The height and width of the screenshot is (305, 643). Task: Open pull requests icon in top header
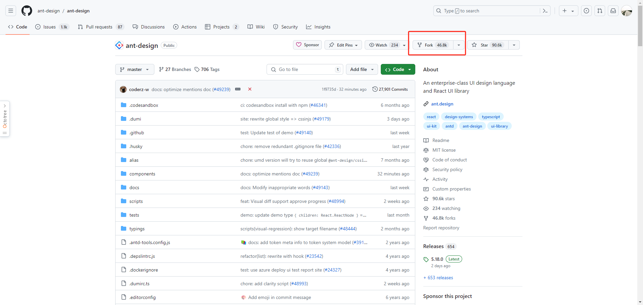600,11
